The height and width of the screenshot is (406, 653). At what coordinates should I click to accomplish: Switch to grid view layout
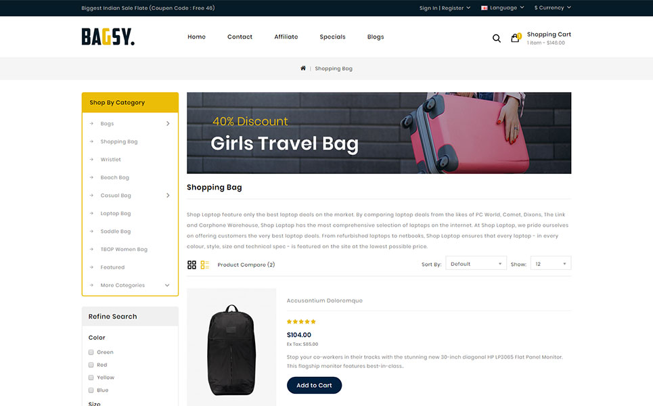tap(192, 265)
